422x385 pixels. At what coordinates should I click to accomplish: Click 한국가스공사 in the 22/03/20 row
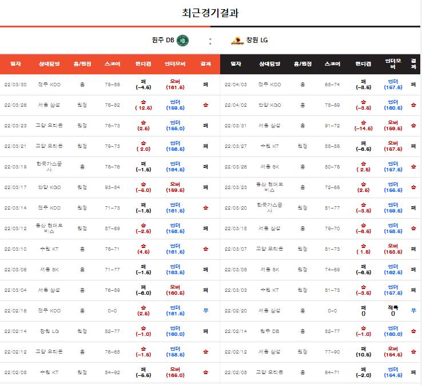pos(269,208)
